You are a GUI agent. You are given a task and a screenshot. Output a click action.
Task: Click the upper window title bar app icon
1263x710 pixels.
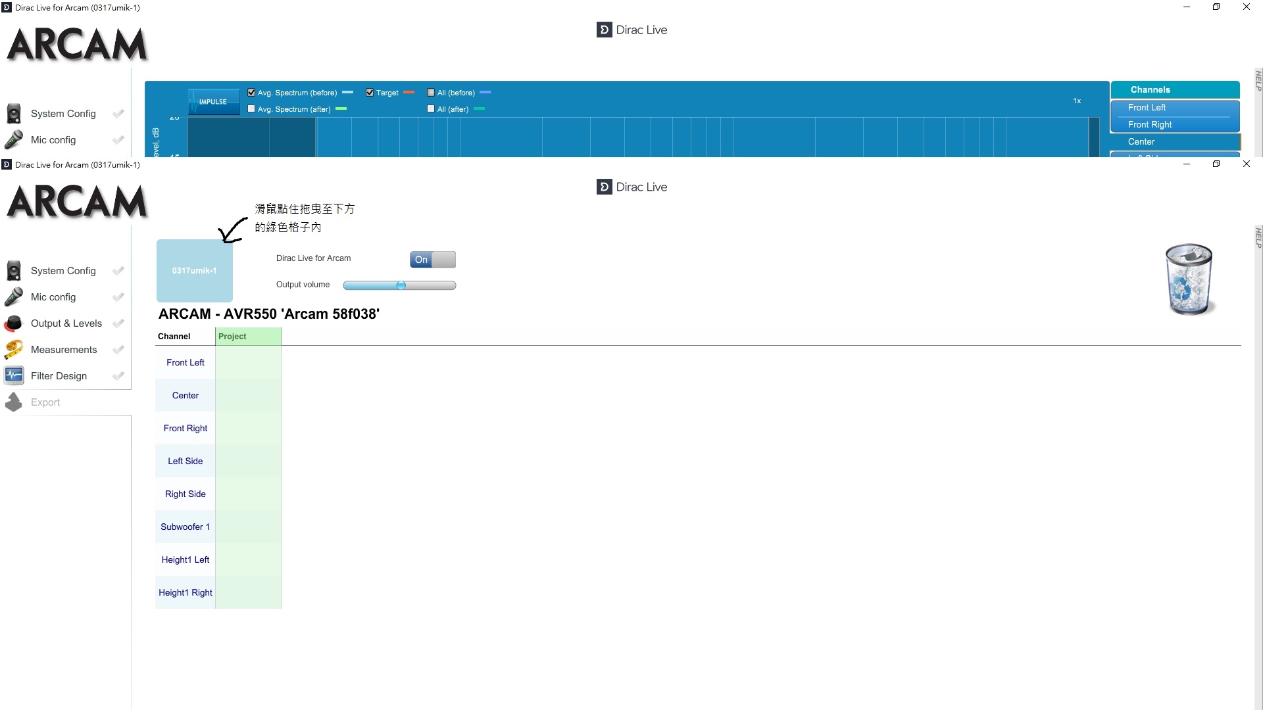[7, 8]
